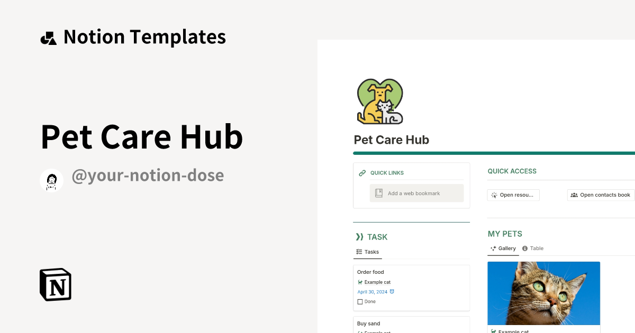Click the Add a web bookmark field
The width and height of the screenshot is (635, 333).
pyautogui.click(x=416, y=192)
